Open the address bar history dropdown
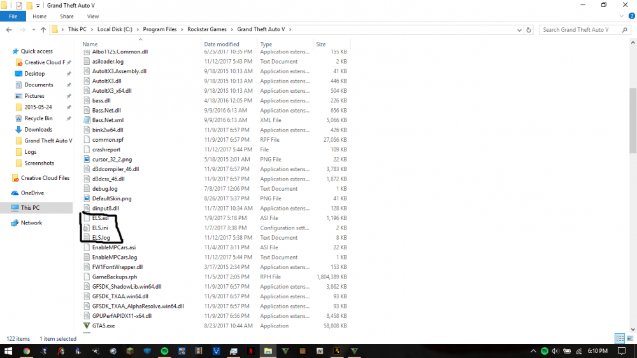Image resolution: width=637 pixels, height=358 pixels. pos(519,30)
